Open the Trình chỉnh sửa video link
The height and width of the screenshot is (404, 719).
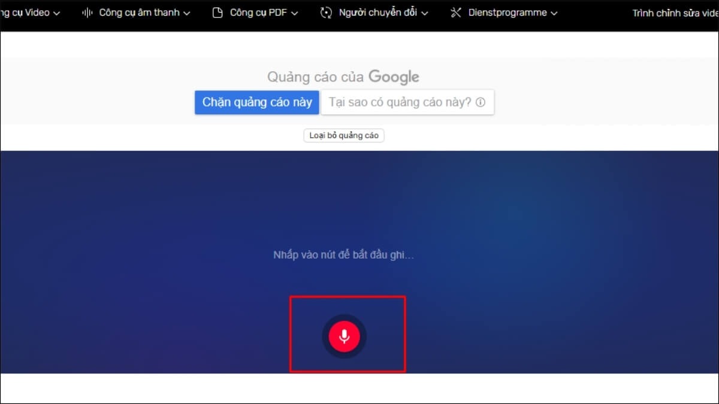coord(675,13)
